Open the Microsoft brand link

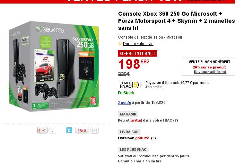174,37
